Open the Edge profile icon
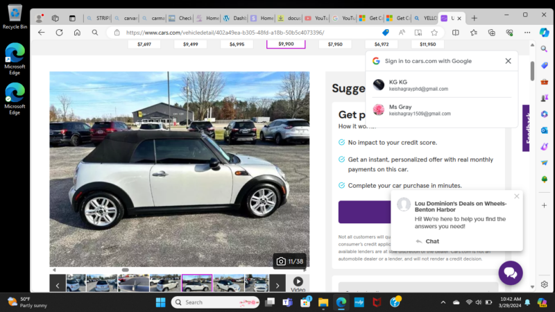 coord(40,18)
